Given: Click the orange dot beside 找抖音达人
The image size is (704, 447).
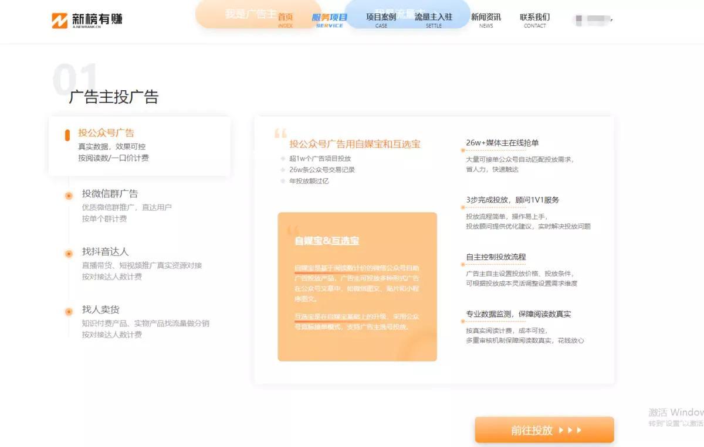Looking at the screenshot, I should click(x=69, y=254).
